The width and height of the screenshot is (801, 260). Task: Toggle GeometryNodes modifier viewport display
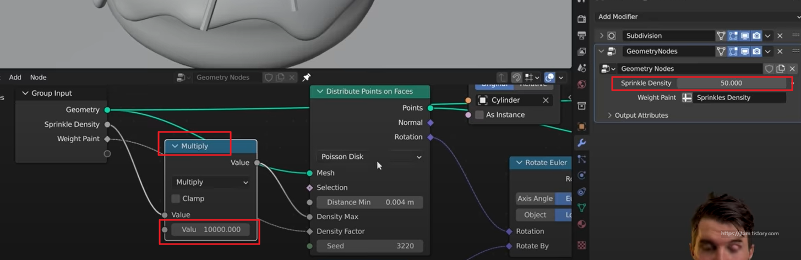coord(745,51)
